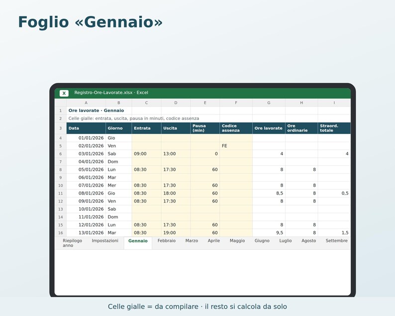Image resolution: width=395 pixels, height=316 pixels.
Task: Select the 9,5 hours worked cell
Action: [269, 233]
